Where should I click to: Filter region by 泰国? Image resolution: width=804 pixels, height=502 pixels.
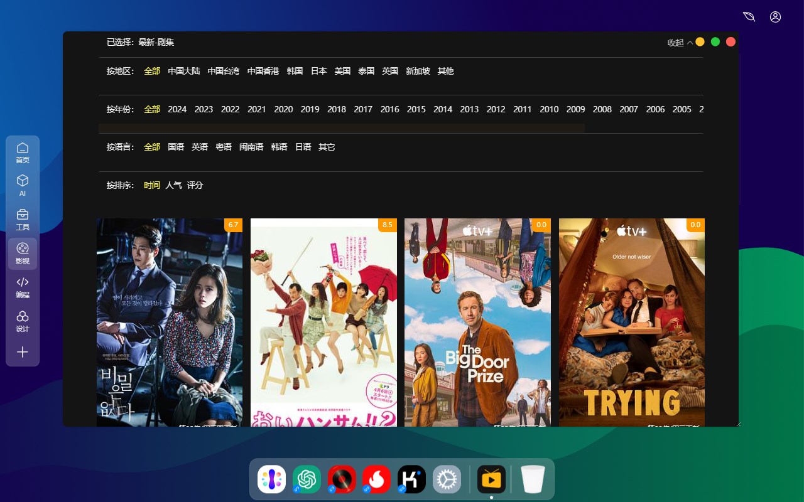coord(366,71)
